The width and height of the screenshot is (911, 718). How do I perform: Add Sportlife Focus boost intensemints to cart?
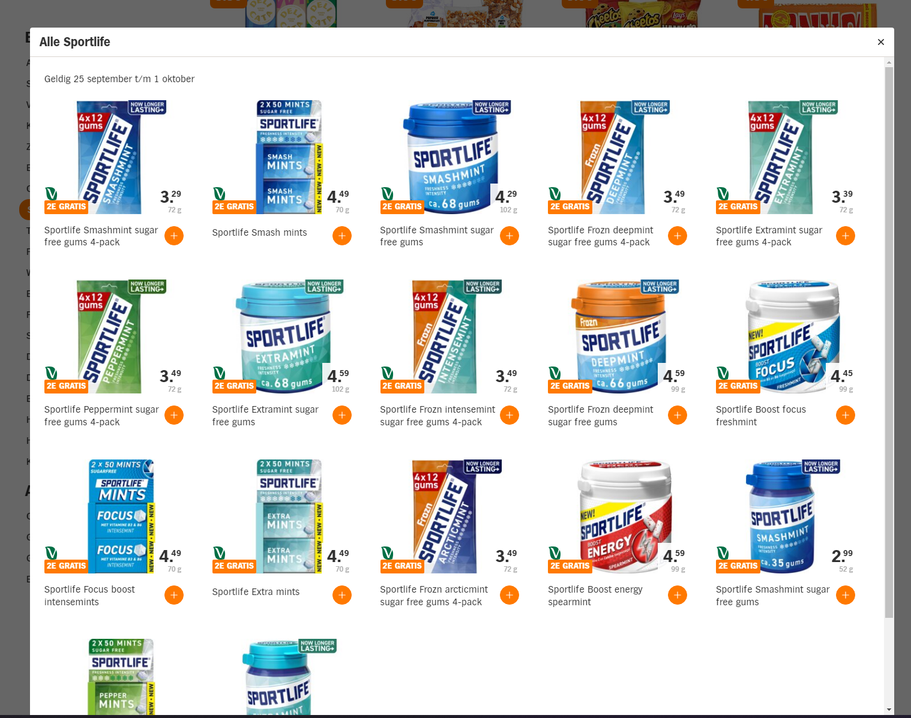click(x=174, y=595)
